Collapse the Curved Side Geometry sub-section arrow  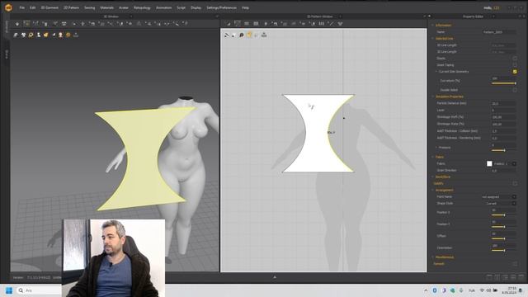click(x=436, y=72)
